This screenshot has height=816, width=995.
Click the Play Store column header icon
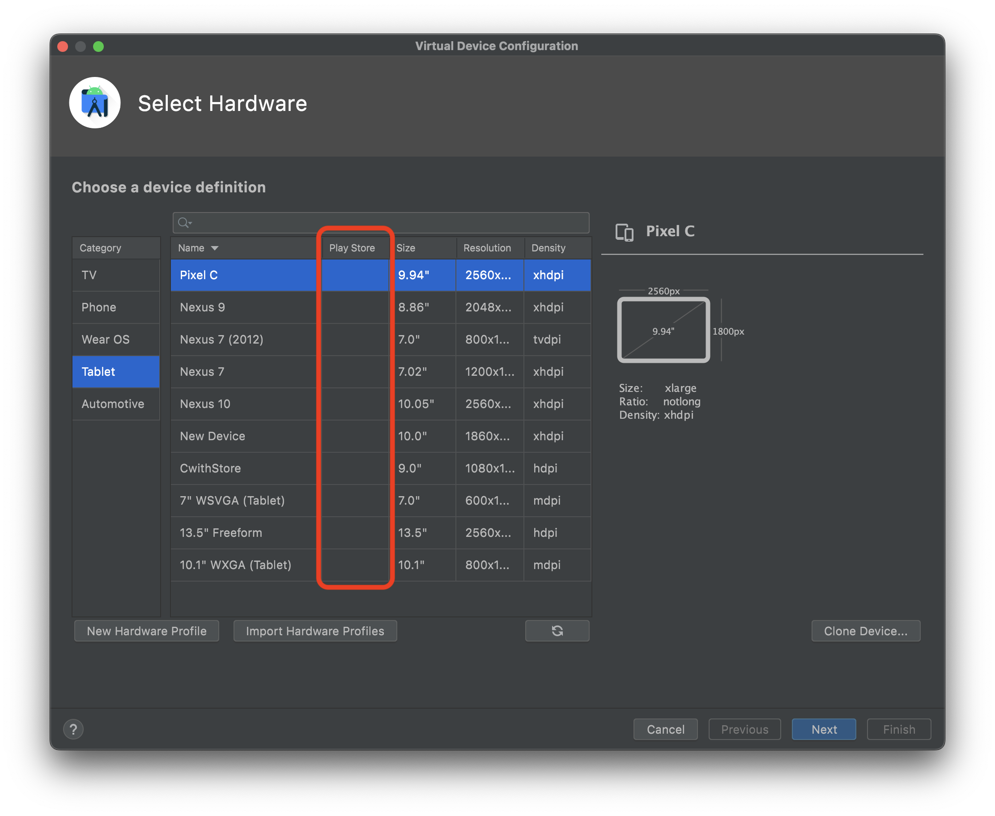tap(352, 247)
